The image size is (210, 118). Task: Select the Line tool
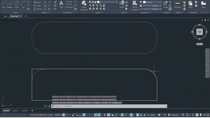pyautogui.click(x=3, y=4)
